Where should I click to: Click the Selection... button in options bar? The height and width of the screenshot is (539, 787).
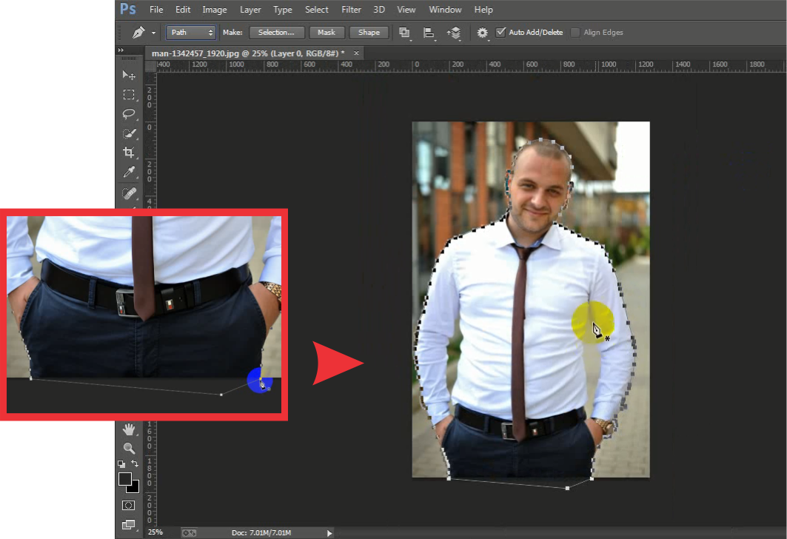point(276,32)
